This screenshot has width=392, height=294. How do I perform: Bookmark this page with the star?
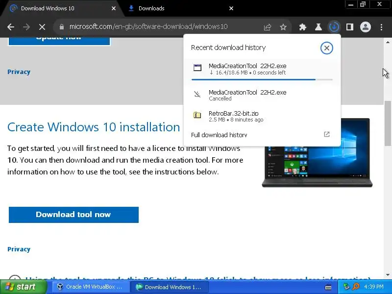point(283,27)
